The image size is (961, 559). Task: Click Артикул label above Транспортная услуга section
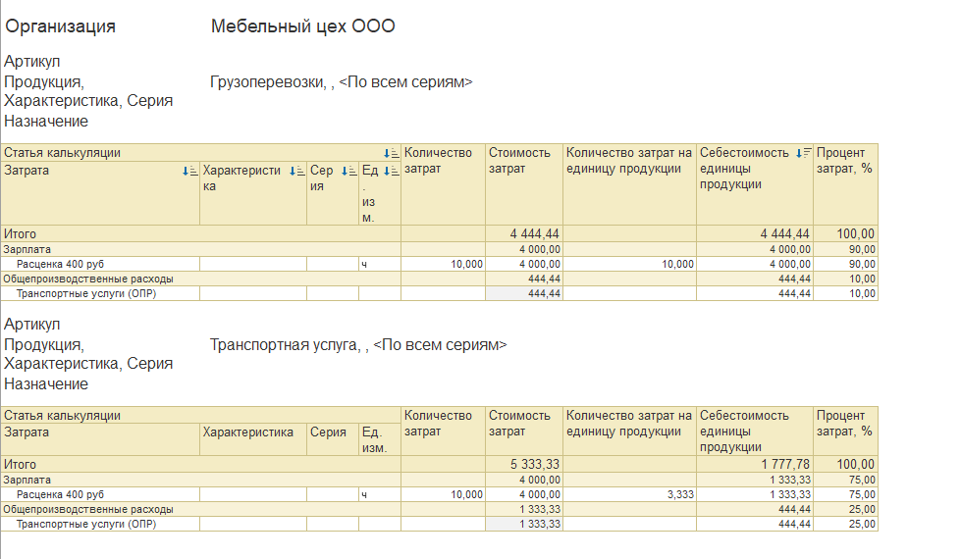coord(31,324)
